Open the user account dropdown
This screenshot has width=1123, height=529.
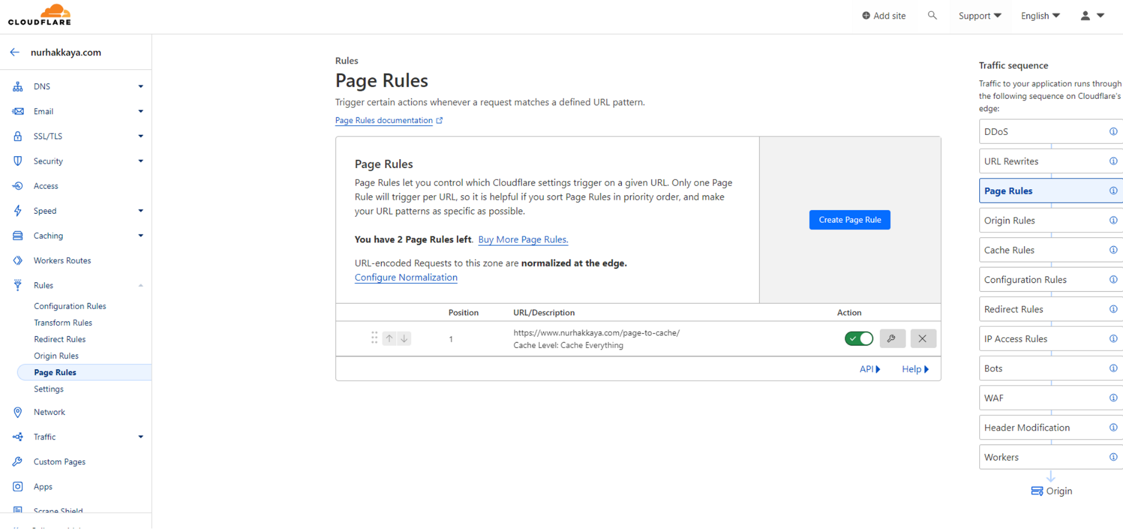tap(1093, 16)
